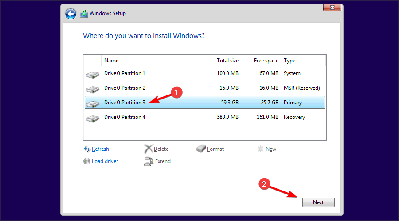399x221 pixels.
Task: Click the Type column header
Action: (289, 61)
